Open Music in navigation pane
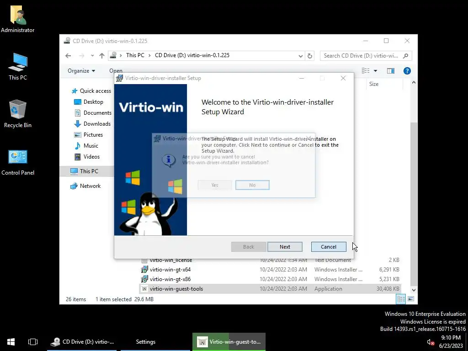 86,146
